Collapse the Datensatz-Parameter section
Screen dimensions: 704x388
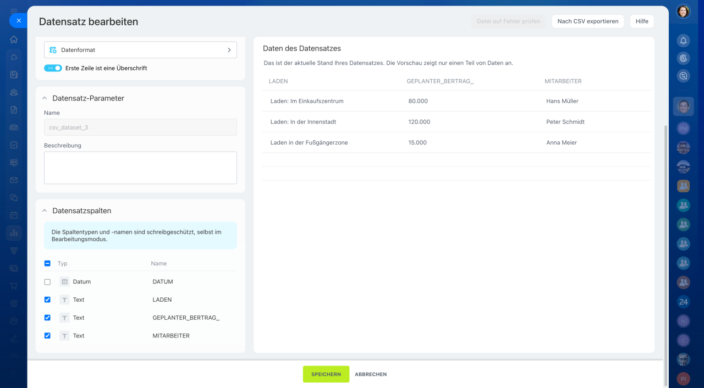(x=45, y=98)
